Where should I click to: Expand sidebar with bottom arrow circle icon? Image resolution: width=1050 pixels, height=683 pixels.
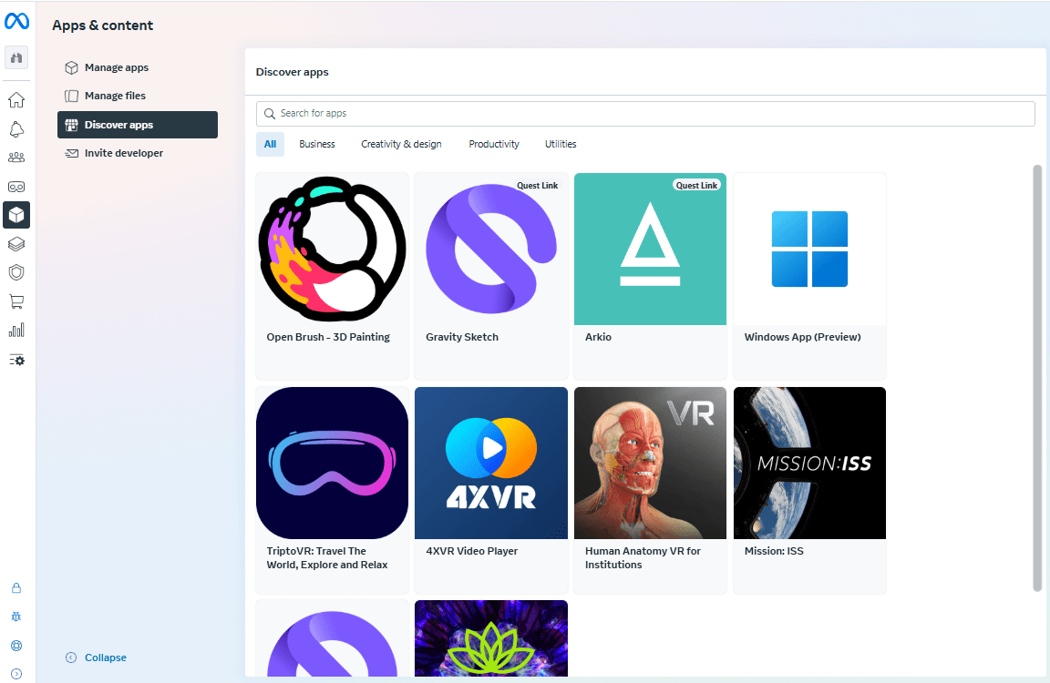point(16,674)
